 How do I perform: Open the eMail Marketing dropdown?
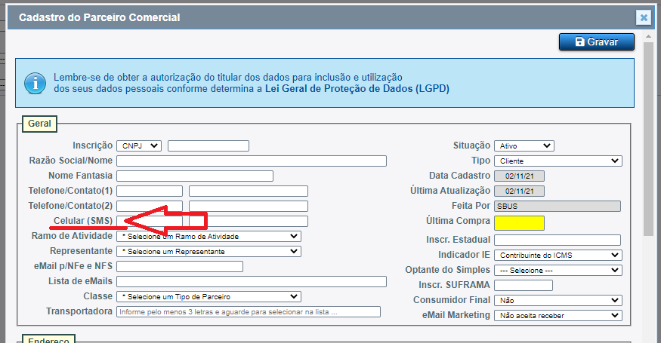[x=558, y=315]
